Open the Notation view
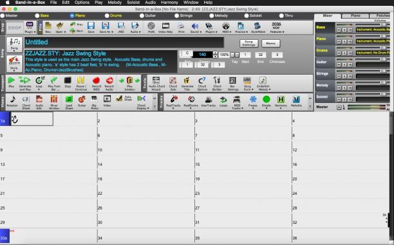Image resolution: width=394 pixels, height=245 pixels. click(12, 101)
